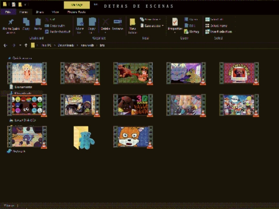Rename the selected file
Screen dimensions: 279x209
point(118,24)
